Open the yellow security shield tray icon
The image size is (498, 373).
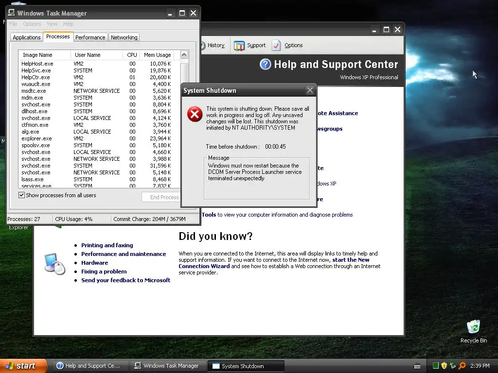pyautogui.click(x=444, y=366)
